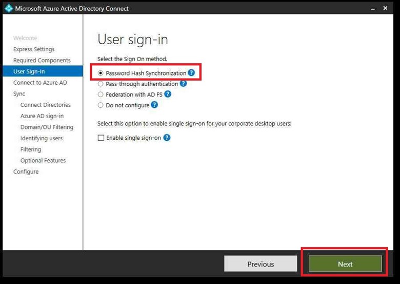Click Sync section in navigation
Viewport: 400px width, 284px height.
coord(19,94)
